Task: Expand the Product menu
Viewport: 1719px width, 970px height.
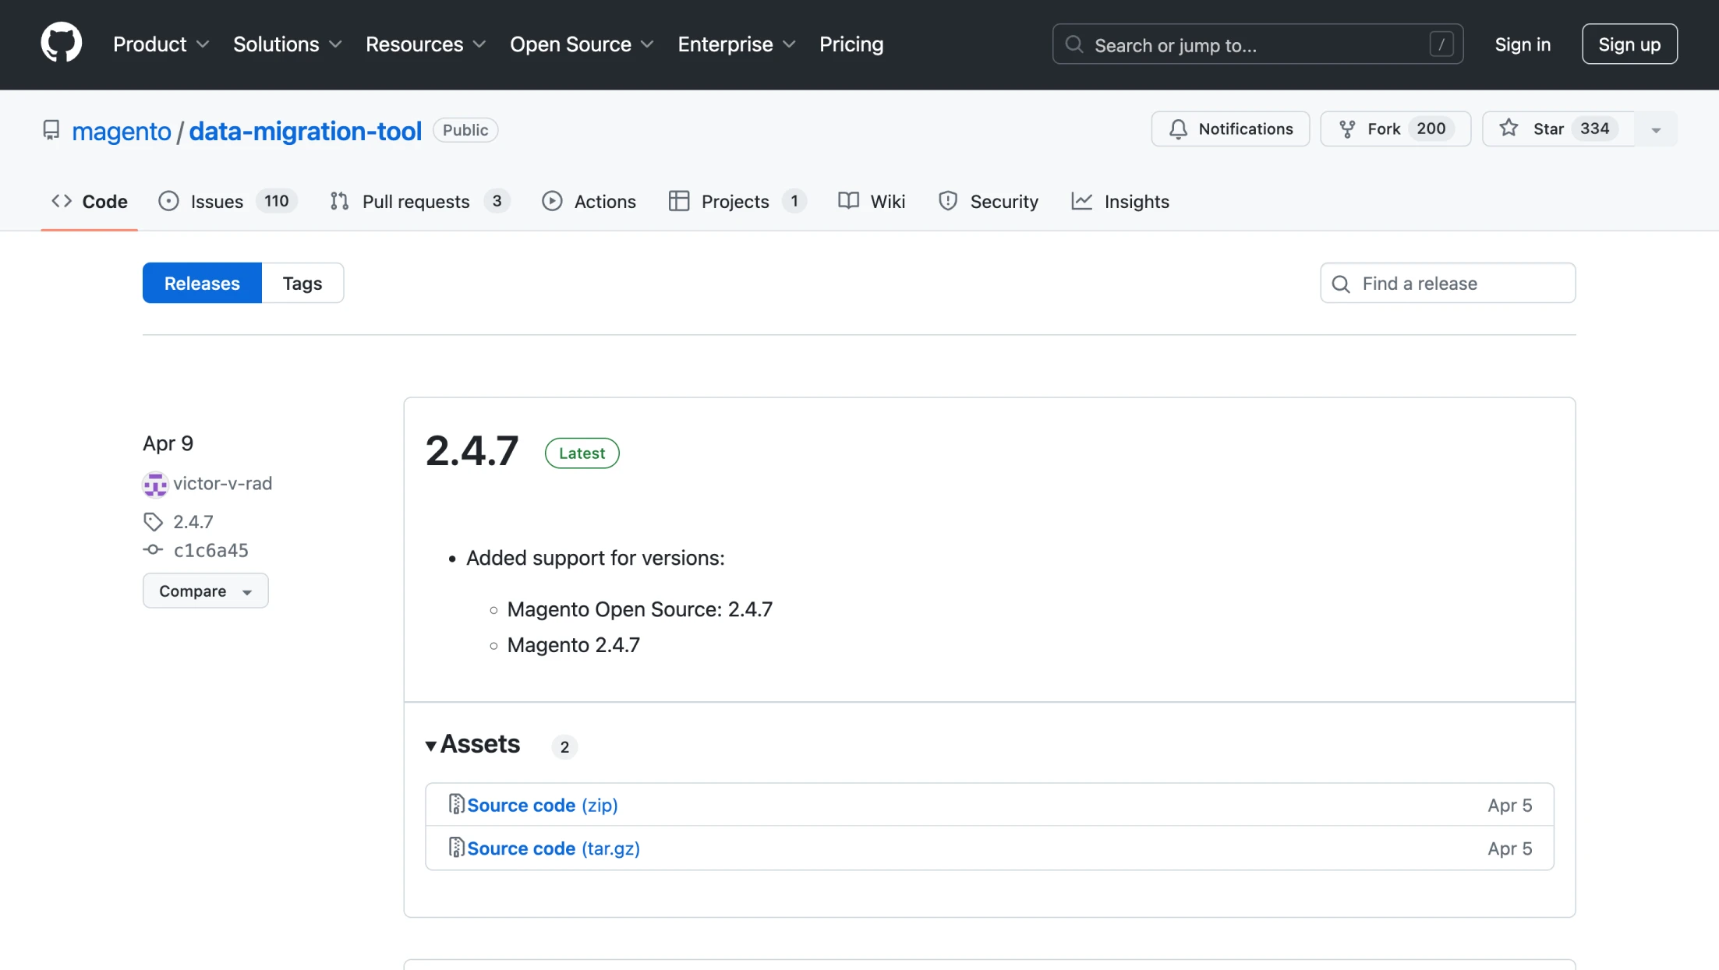Action: [x=161, y=44]
